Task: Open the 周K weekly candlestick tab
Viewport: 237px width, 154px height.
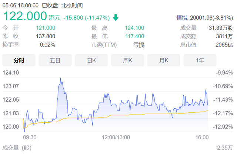Action: coord(127,60)
